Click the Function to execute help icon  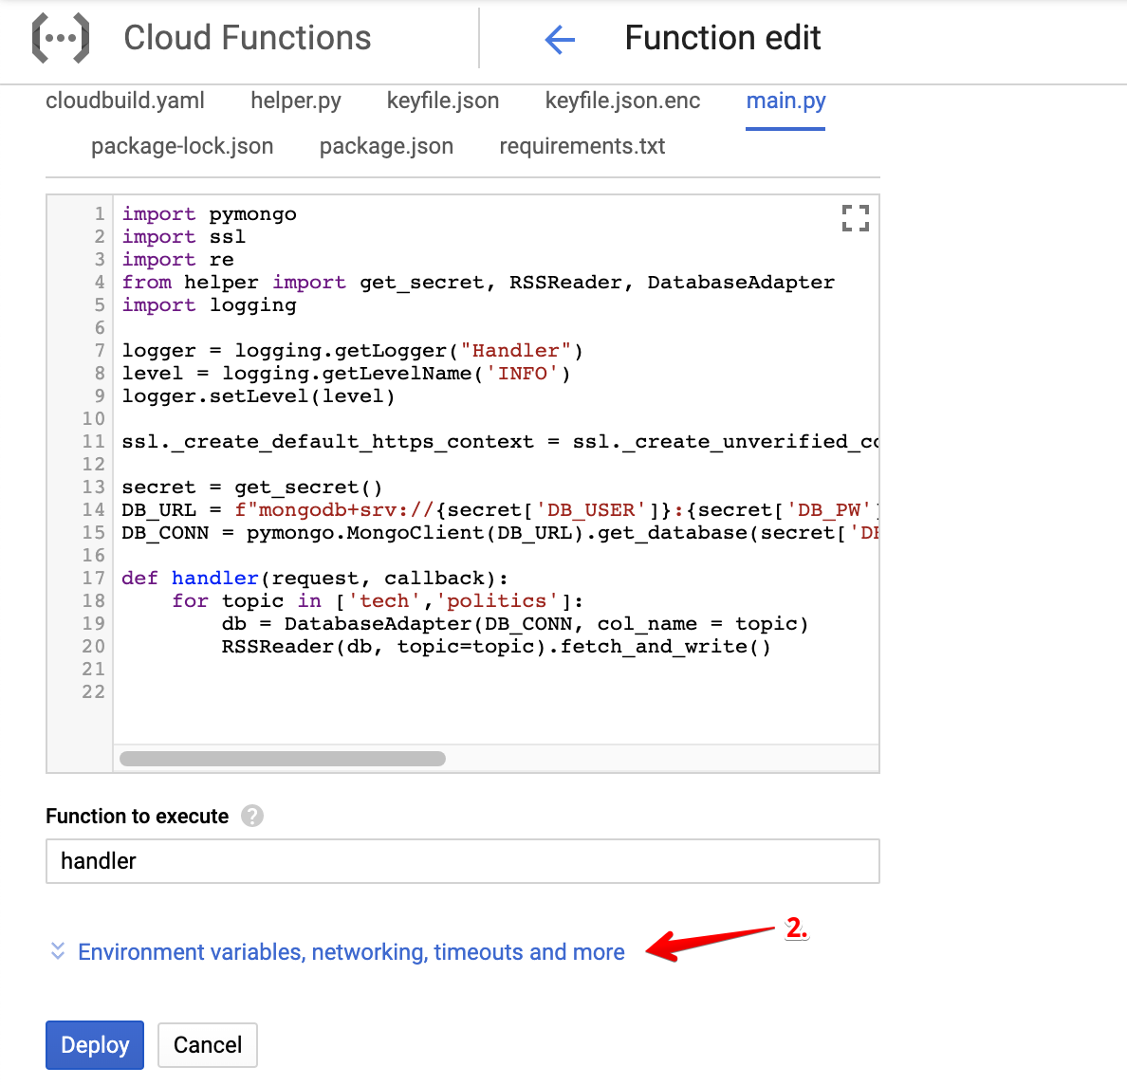pyautogui.click(x=251, y=817)
